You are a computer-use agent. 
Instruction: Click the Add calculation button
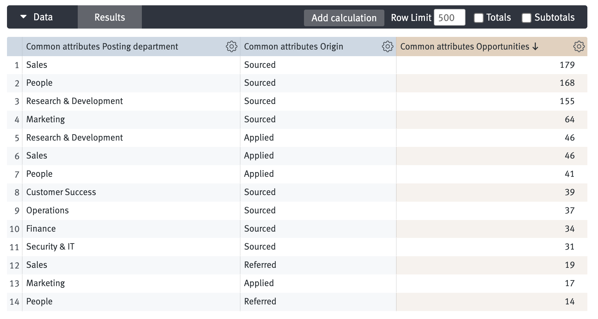click(x=344, y=17)
